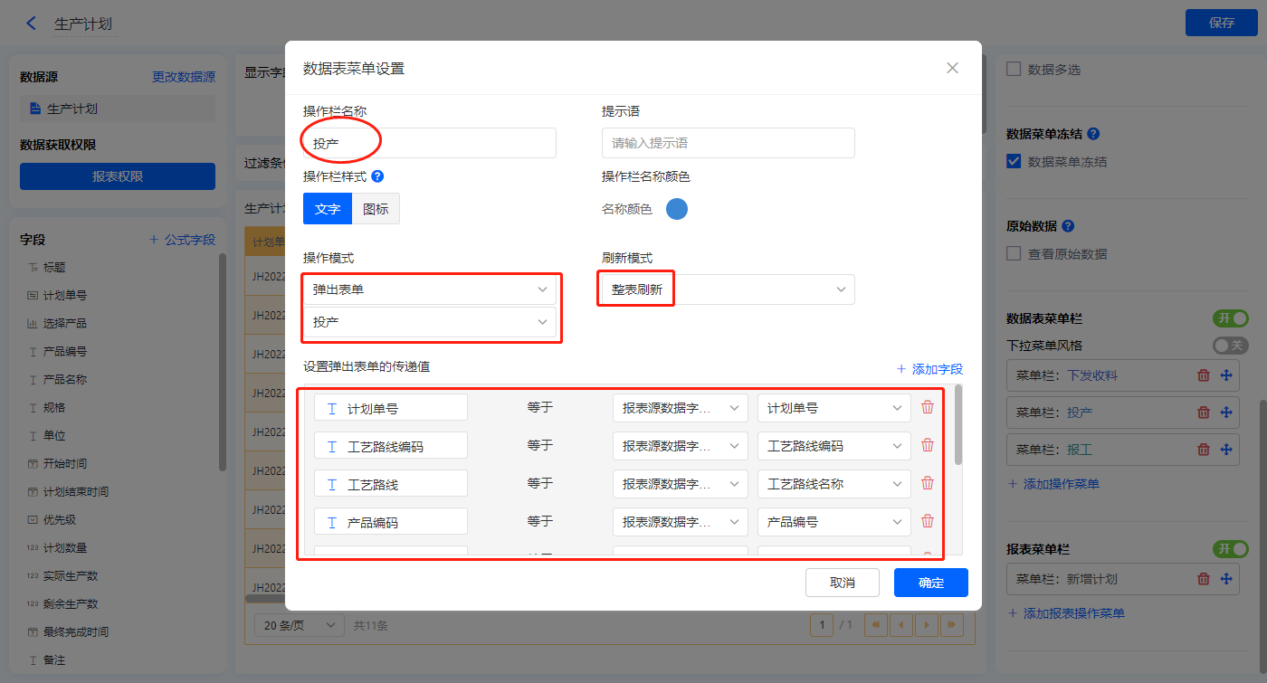Viewport: 1267px width, 683px height.
Task: Open the 弹出表单 operation mode dropdown
Action: [x=430, y=289]
